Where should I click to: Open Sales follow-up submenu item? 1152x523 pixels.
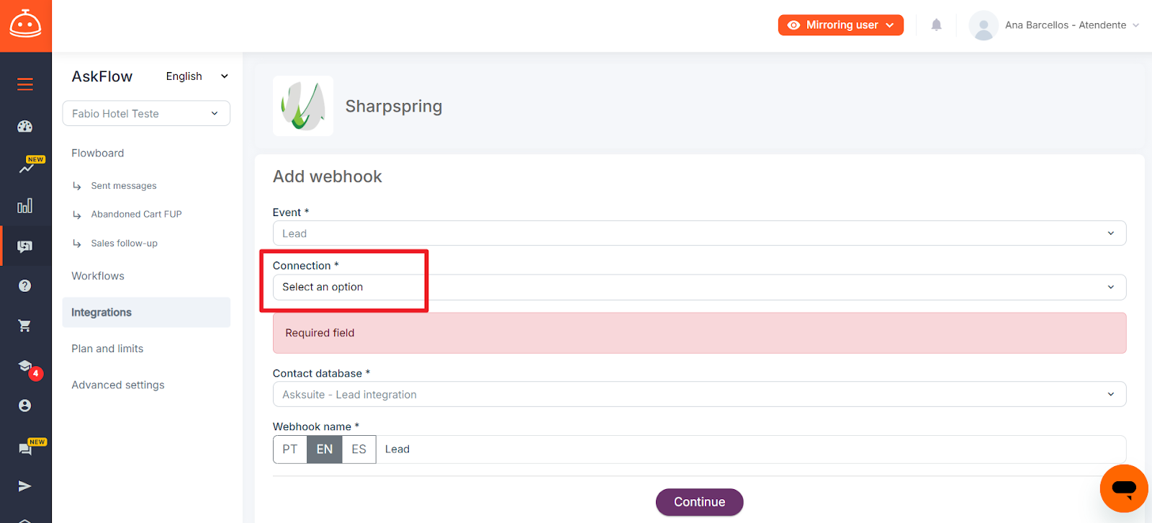click(125, 243)
